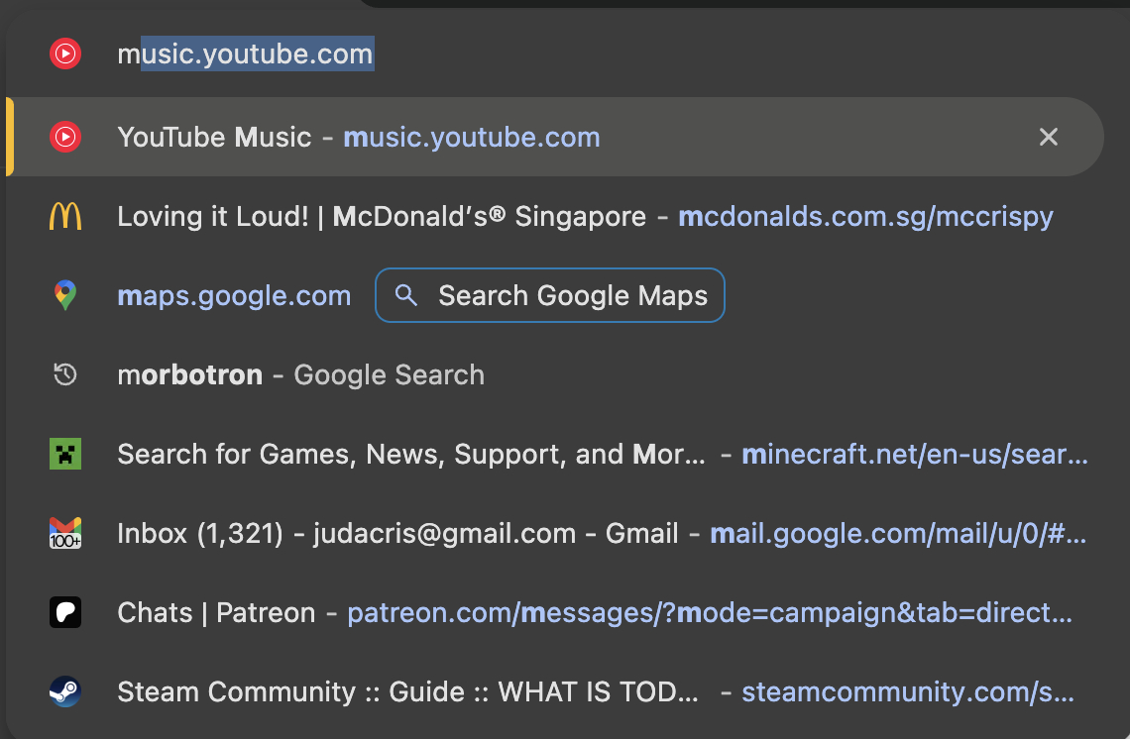Screen dimensions: 1130x739
Task: Click the YouTube Music icon in the address bar
Action: coord(65,53)
